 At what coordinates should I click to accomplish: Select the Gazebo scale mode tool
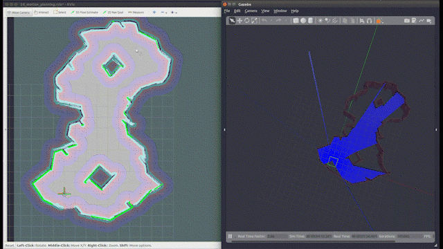(x=254, y=21)
